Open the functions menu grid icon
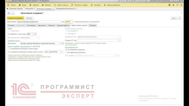 (170, 5)
